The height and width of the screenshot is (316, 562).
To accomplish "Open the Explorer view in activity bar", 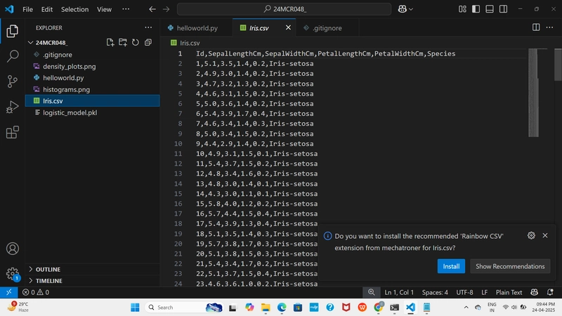I will pos(12,31).
